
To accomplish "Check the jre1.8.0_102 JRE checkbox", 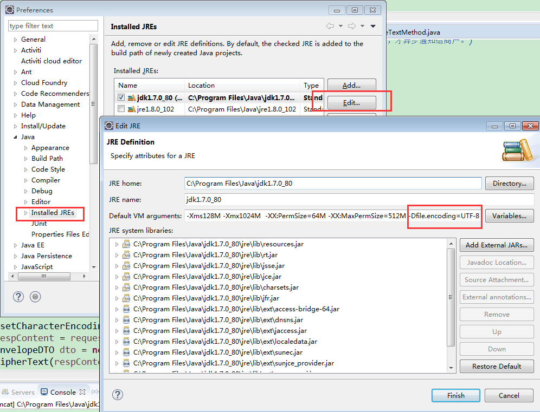I will tap(121, 109).
